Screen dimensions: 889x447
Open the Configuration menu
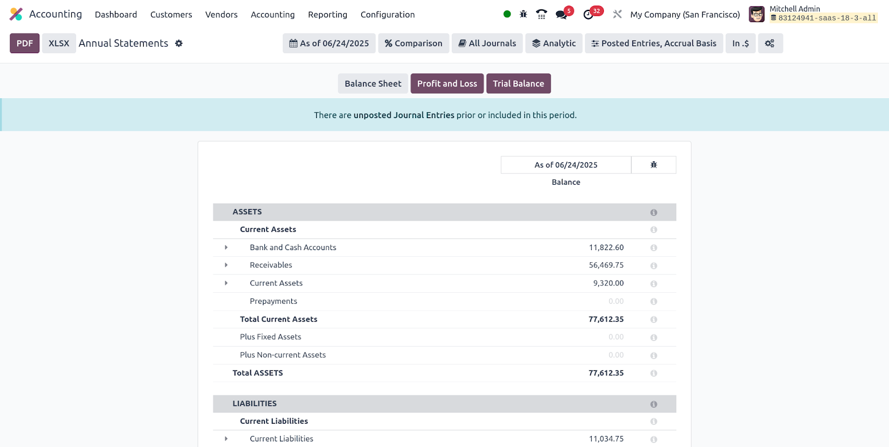click(x=388, y=14)
